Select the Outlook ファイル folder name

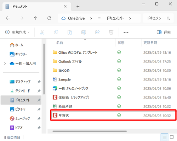tap(70, 61)
